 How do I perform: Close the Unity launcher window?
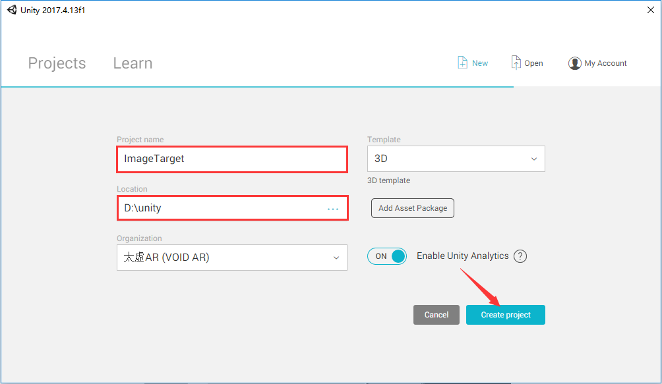[x=649, y=10]
